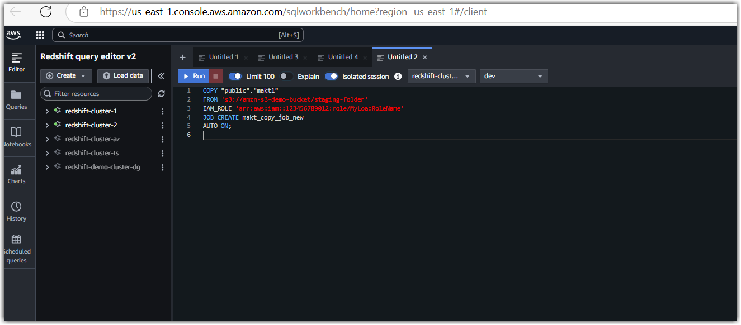Focus the AWS Search box
Image resolution: width=741 pixels, height=325 pixels.
click(x=178, y=35)
